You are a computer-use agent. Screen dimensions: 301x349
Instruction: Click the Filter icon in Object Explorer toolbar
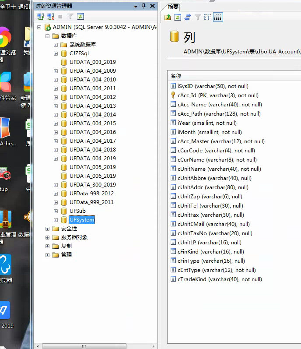pyautogui.click(x=70, y=17)
